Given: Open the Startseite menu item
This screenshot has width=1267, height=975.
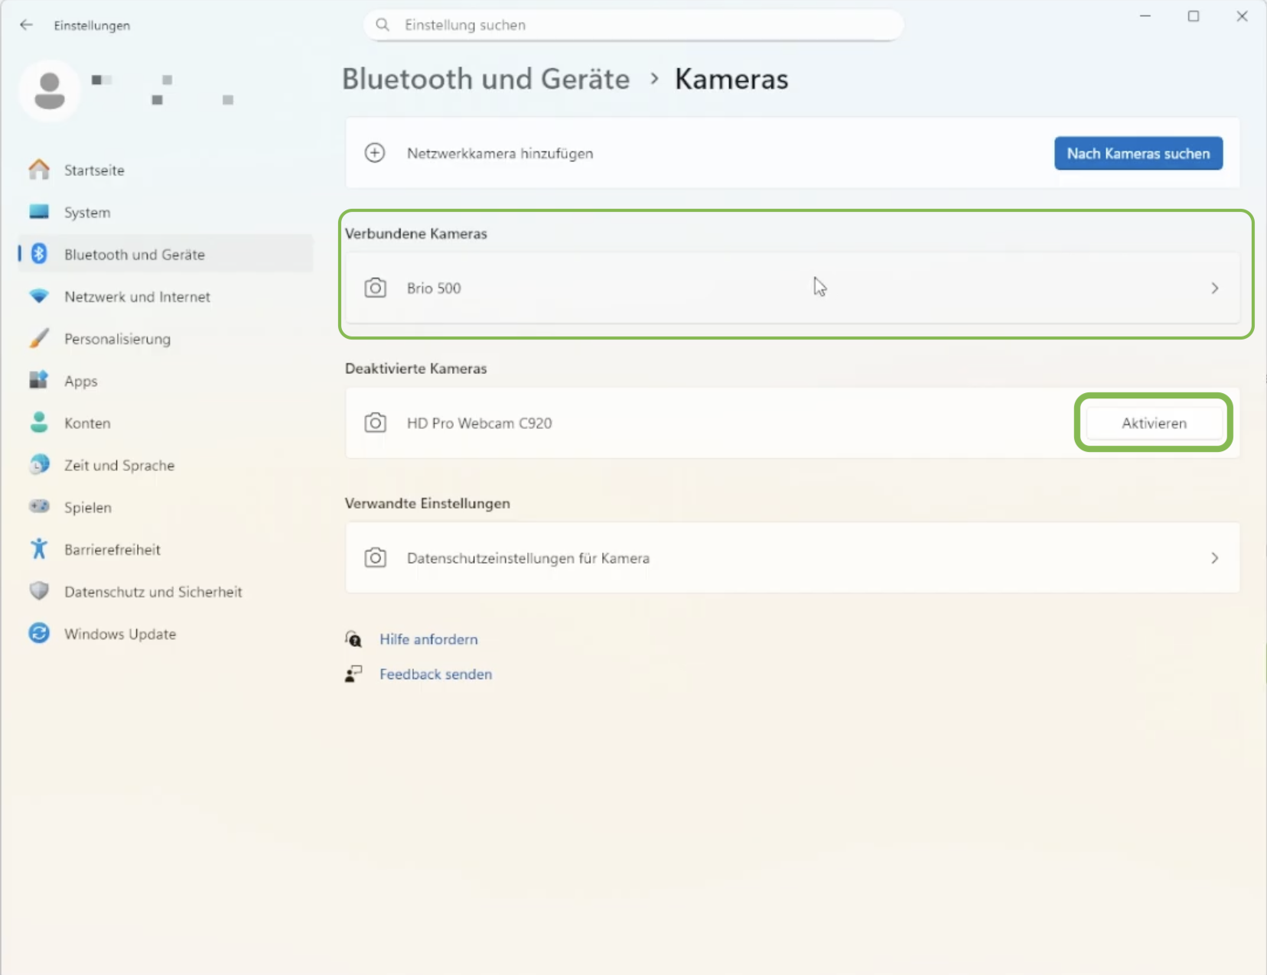Looking at the screenshot, I should pyautogui.click(x=94, y=170).
